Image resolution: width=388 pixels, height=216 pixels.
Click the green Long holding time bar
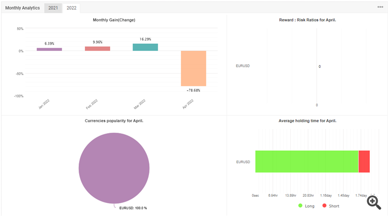click(307, 162)
